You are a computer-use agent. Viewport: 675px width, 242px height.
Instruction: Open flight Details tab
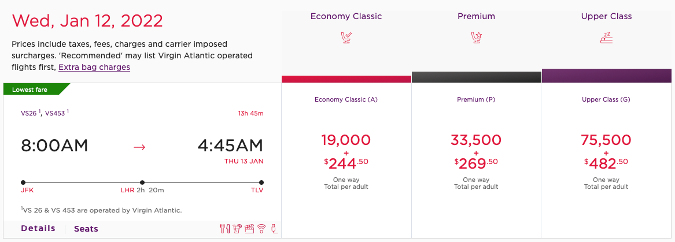(x=38, y=229)
